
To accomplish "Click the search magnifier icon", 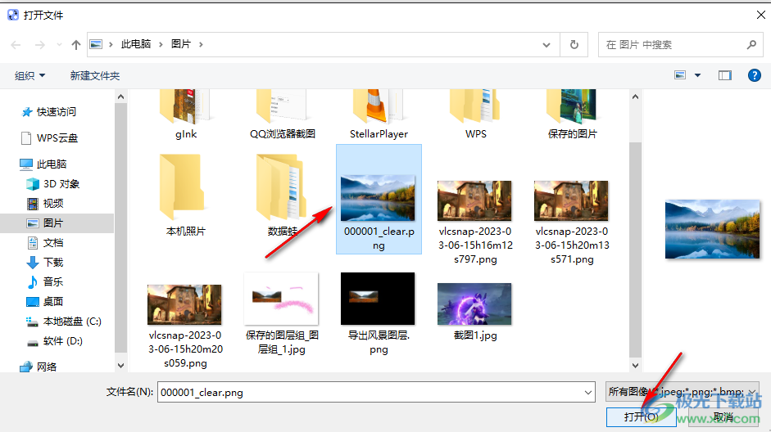I will click(751, 45).
